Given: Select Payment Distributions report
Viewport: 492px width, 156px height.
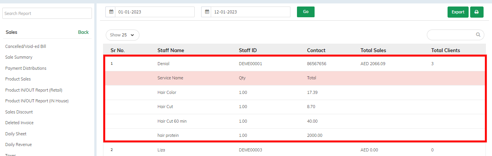Looking at the screenshot, I should pos(26,68).
